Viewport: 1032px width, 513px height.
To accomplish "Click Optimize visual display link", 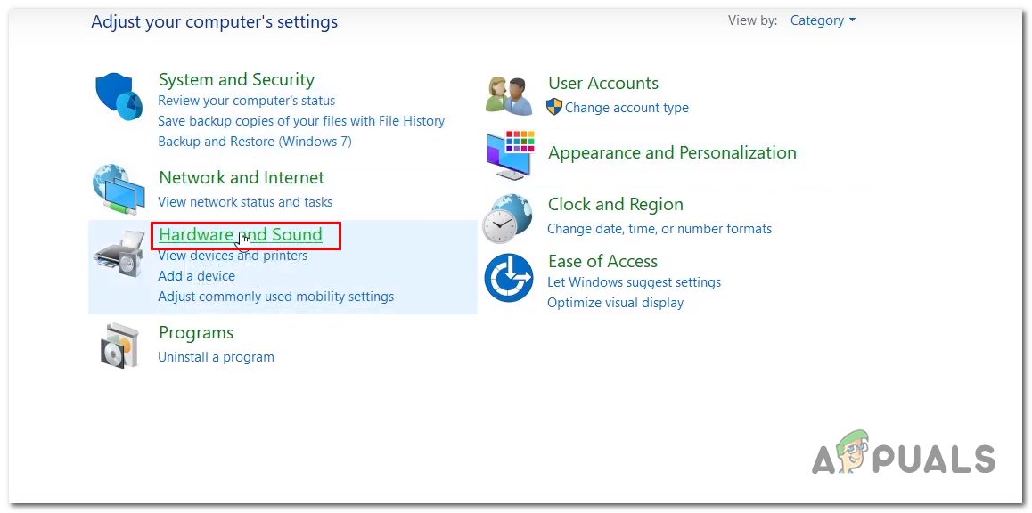I will click(x=616, y=303).
